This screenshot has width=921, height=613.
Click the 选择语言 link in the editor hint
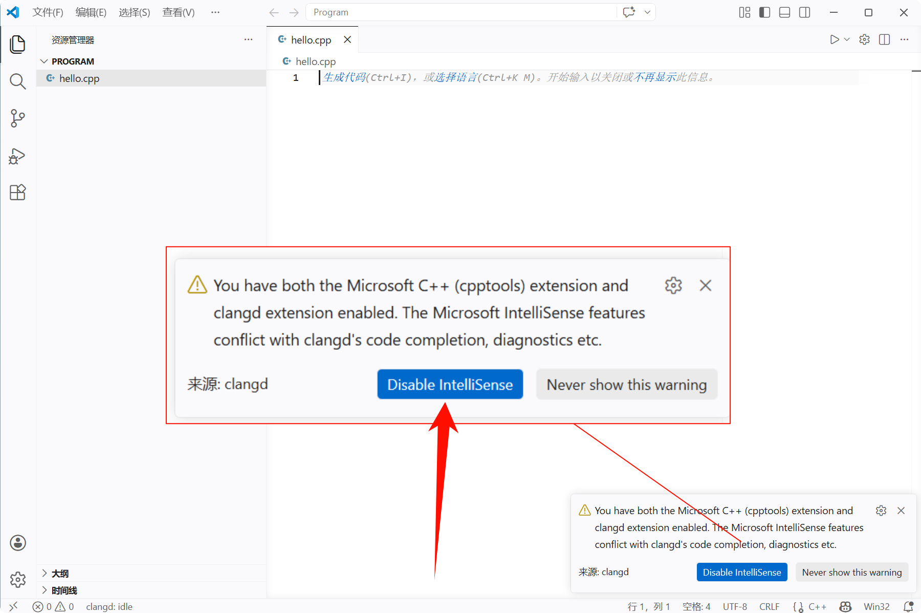click(x=455, y=77)
